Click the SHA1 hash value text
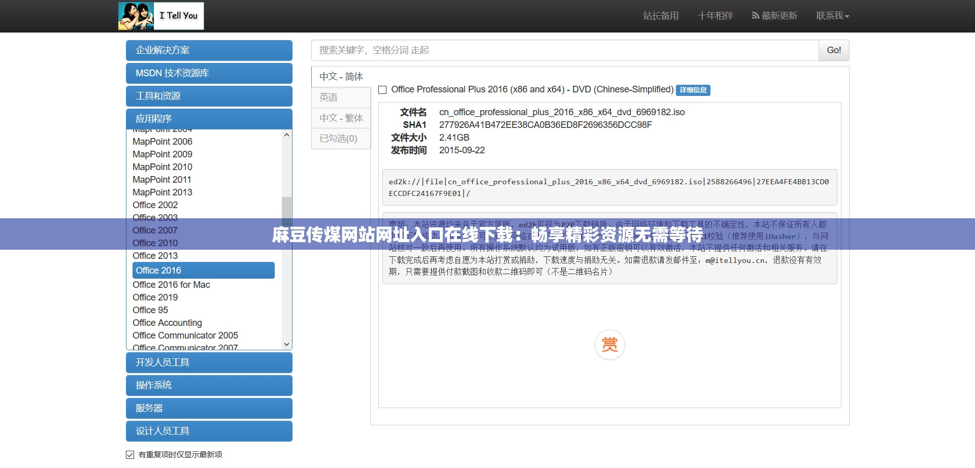975x468 pixels. point(545,125)
